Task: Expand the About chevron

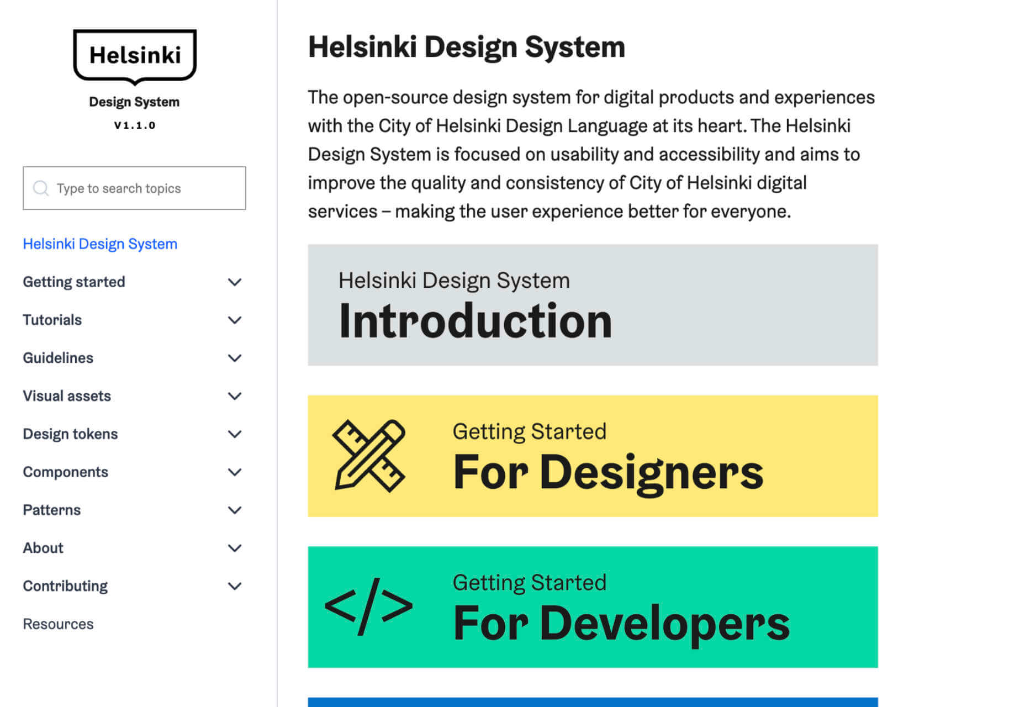Action: coord(235,548)
